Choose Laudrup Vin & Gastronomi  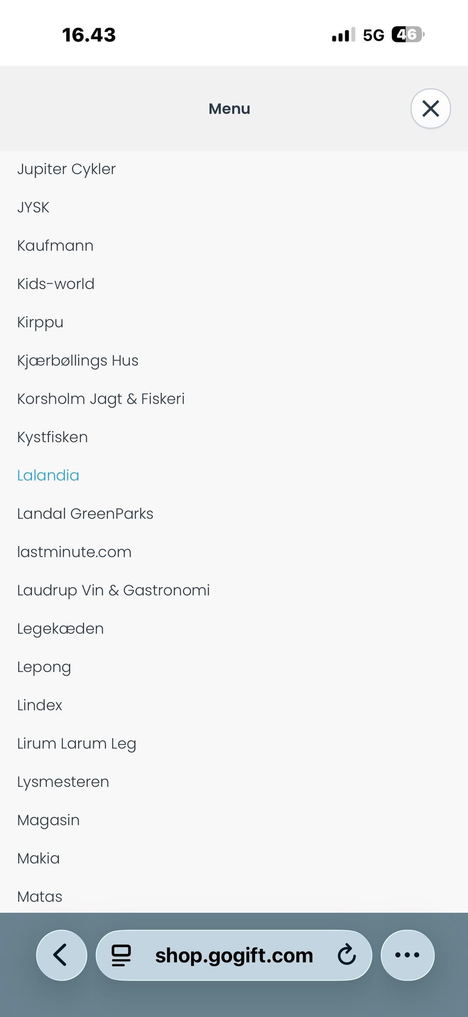click(x=113, y=590)
